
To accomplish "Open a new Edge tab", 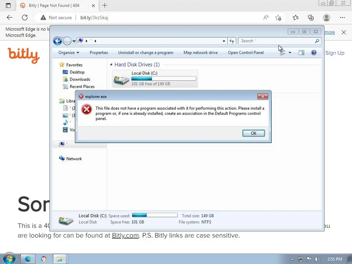I will pyautogui.click(x=104, y=5).
